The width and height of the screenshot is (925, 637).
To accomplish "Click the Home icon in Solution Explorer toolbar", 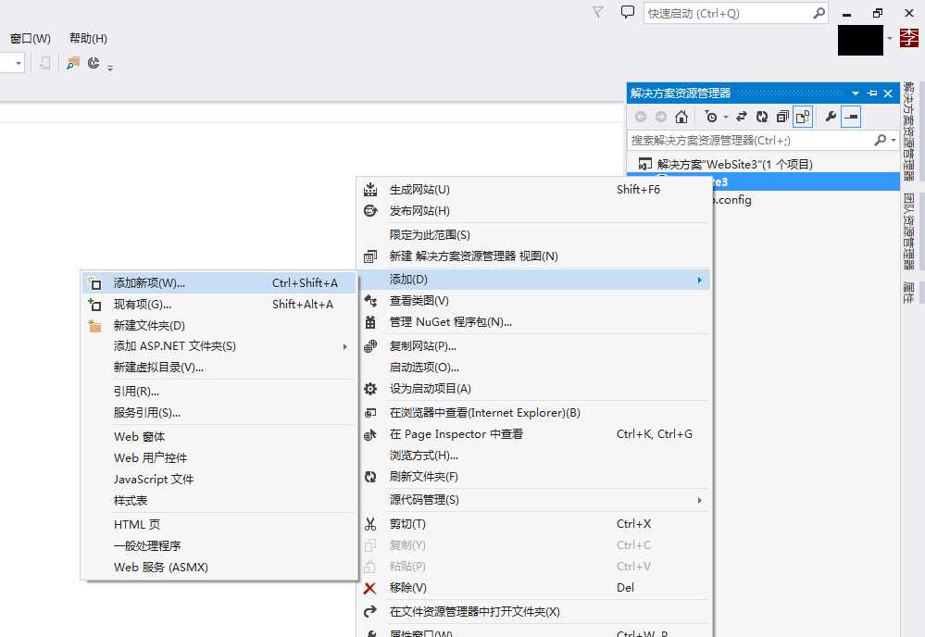I will tap(681, 117).
